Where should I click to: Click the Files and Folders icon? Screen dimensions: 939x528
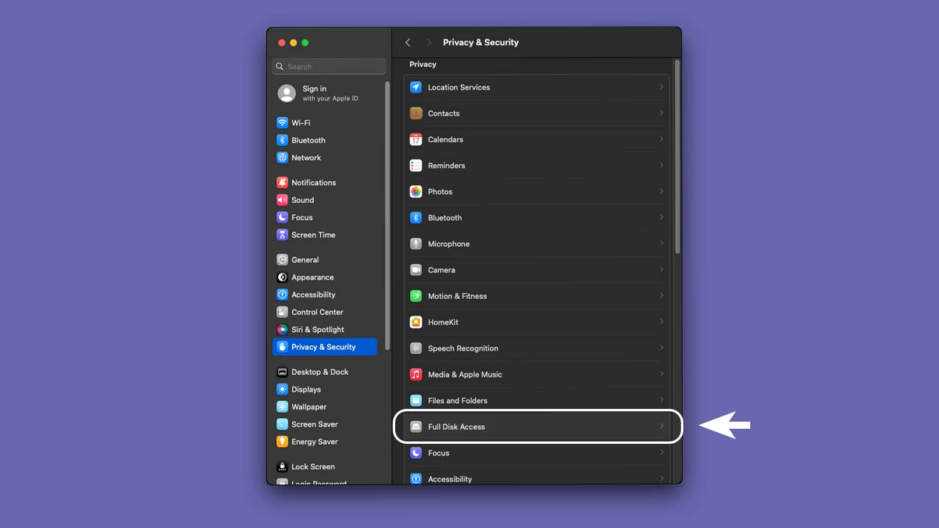pyautogui.click(x=416, y=401)
